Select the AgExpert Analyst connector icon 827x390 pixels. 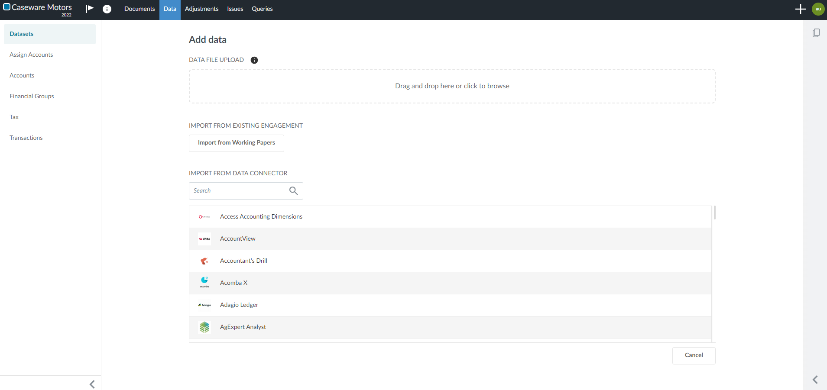[x=204, y=327]
